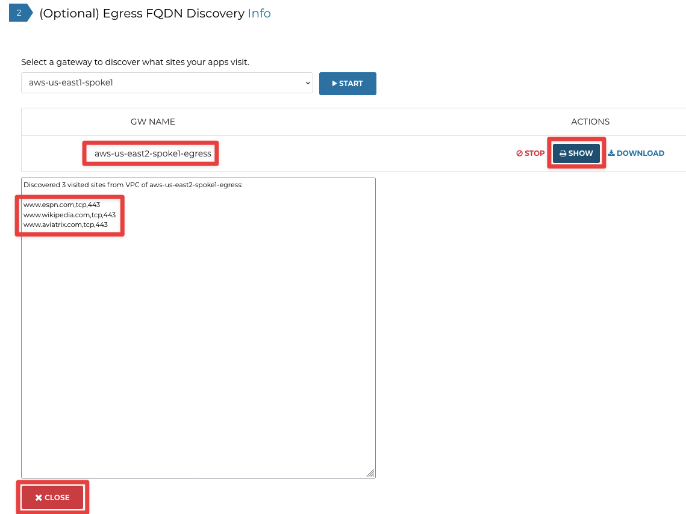Click the 'Discovered 3 visited sites' summary line

click(x=133, y=185)
